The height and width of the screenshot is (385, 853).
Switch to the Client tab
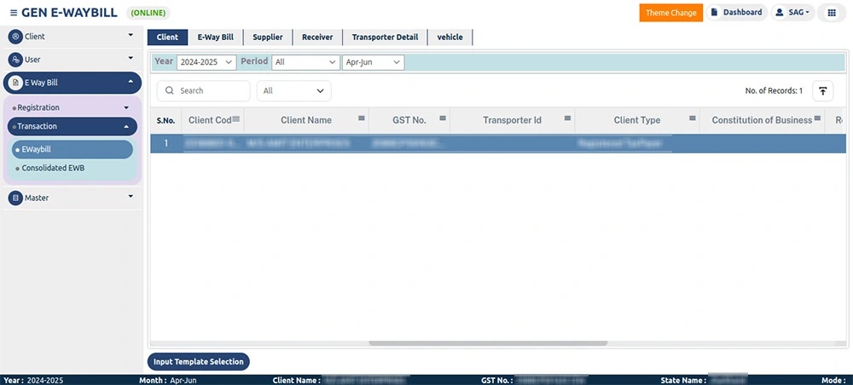(x=167, y=37)
